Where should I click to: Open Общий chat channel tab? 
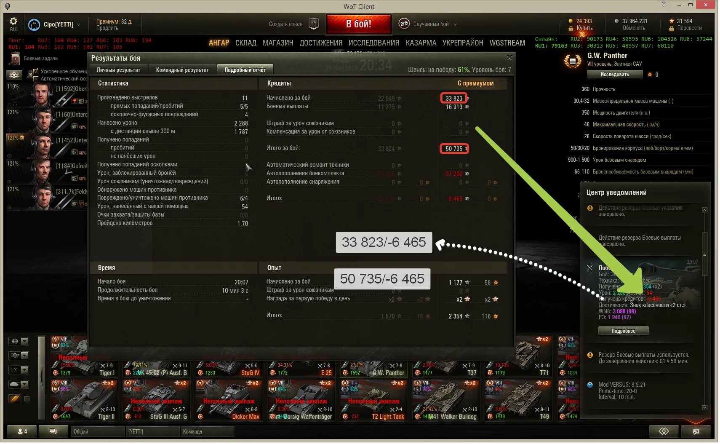(98, 431)
